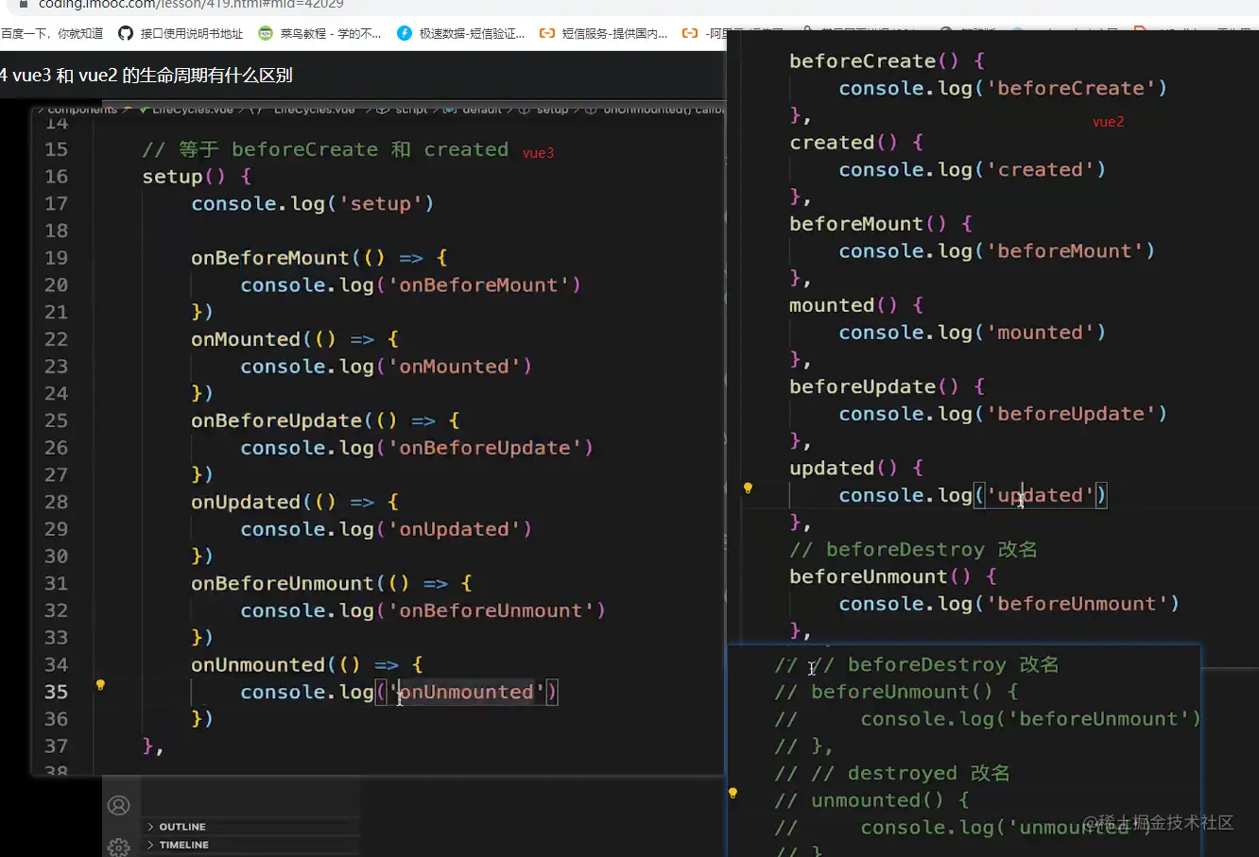
Task: Click the 'onUnmounted(() => {' line
Action: pyautogui.click(x=307, y=664)
